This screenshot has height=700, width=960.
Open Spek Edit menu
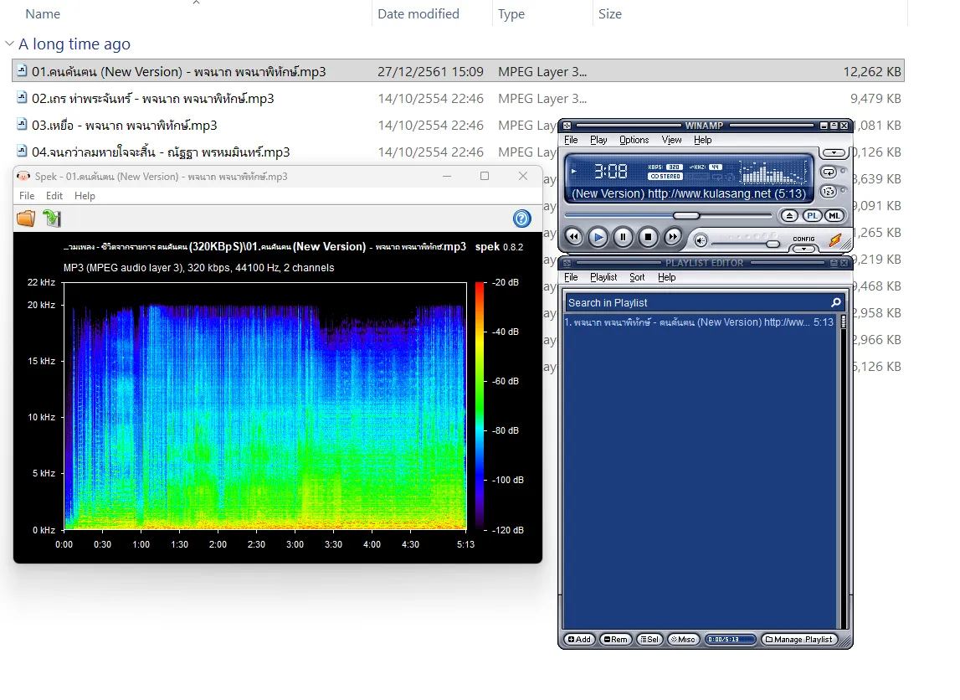coord(54,195)
